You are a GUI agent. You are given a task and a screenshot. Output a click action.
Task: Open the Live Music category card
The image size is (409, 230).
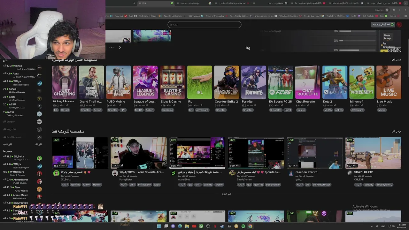coord(389,82)
